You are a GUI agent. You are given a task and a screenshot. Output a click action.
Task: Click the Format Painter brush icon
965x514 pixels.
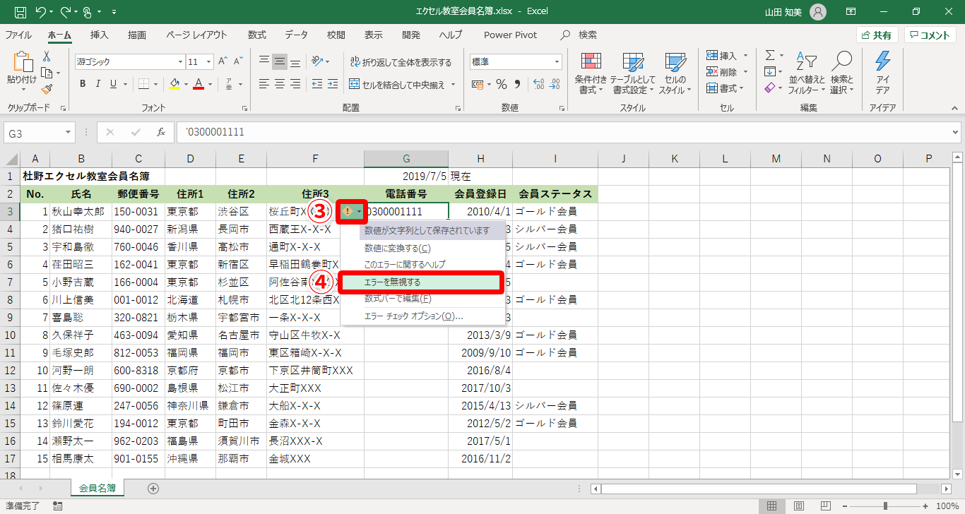(47, 89)
